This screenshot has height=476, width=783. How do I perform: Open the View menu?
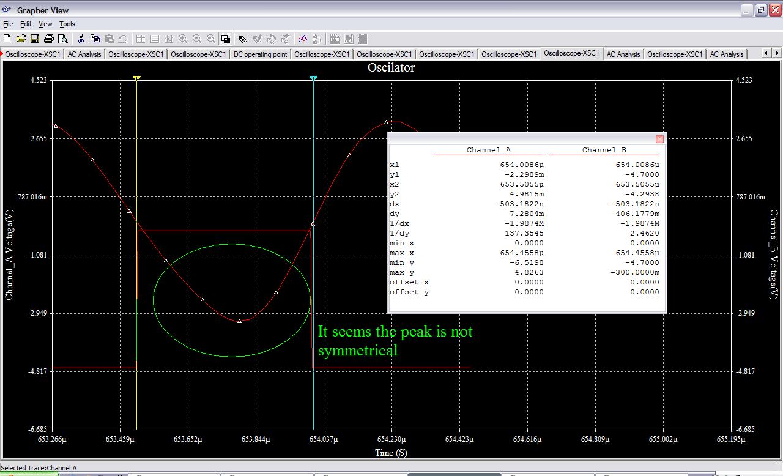click(x=46, y=24)
